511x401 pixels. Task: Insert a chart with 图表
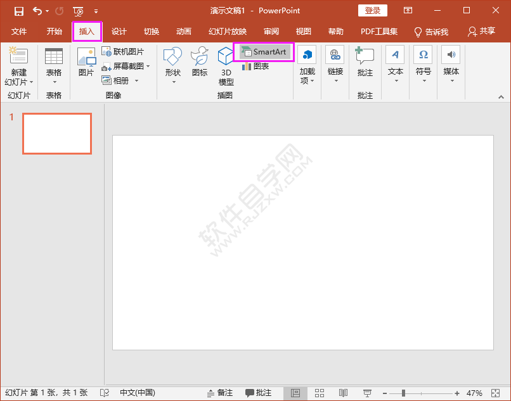tap(256, 67)
